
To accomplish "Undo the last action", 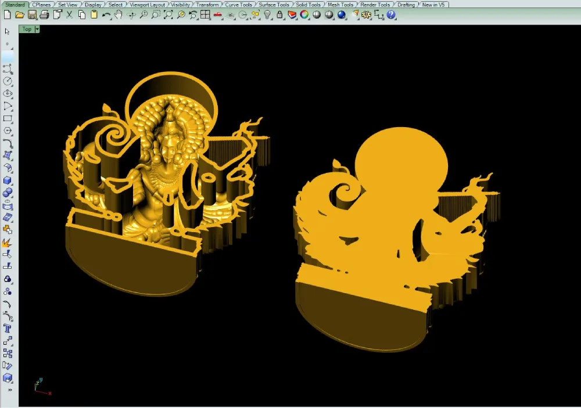I will click(106, 15).
